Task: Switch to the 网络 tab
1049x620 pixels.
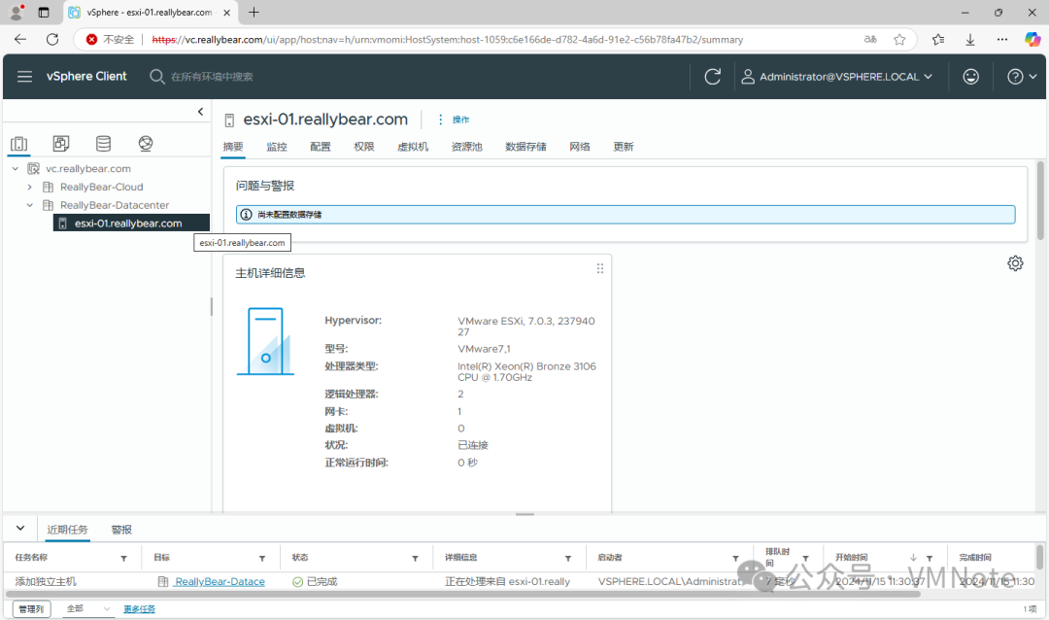Action: tap(579, 147)
